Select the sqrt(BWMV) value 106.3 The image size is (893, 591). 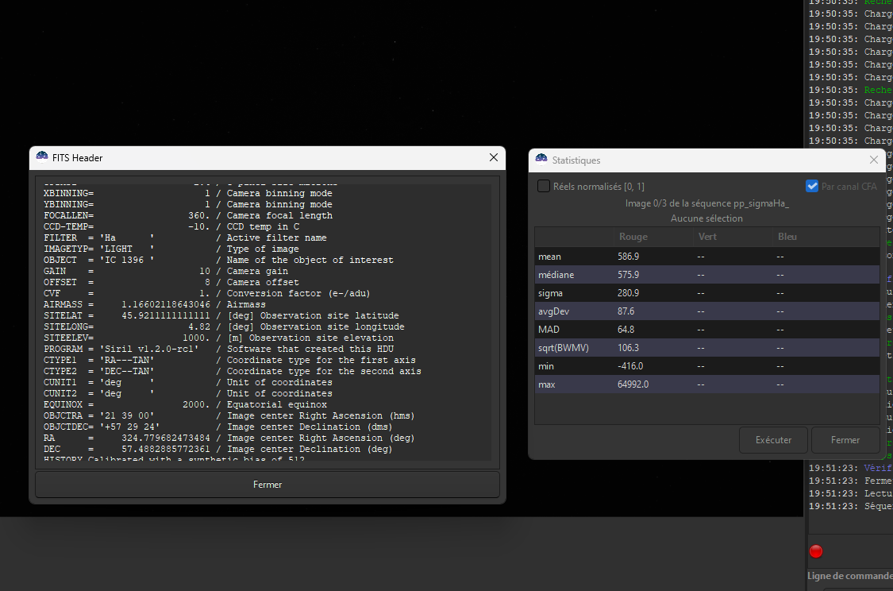pos(628,348)
